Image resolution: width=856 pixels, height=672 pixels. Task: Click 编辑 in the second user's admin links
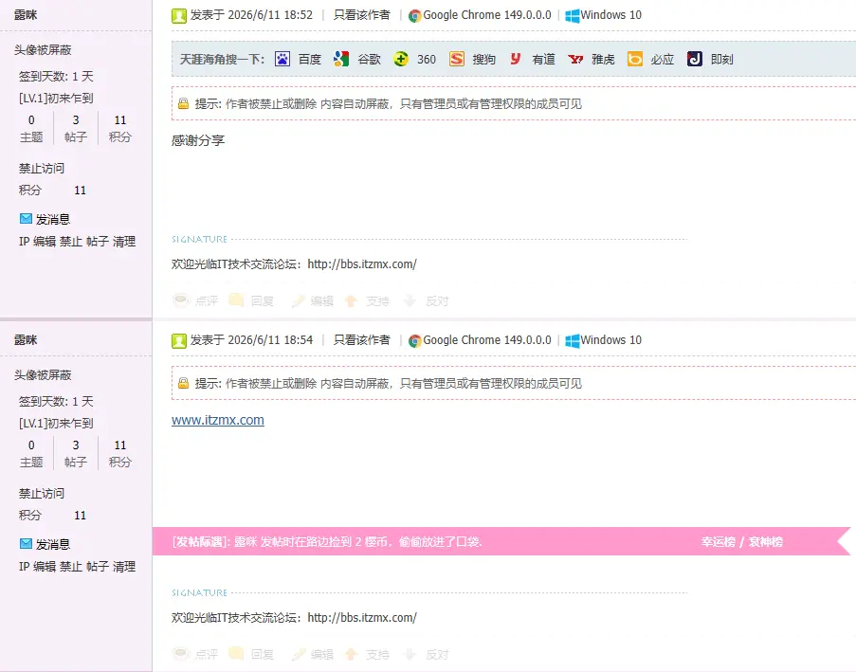pyautogui.click(x=45, y=566)
